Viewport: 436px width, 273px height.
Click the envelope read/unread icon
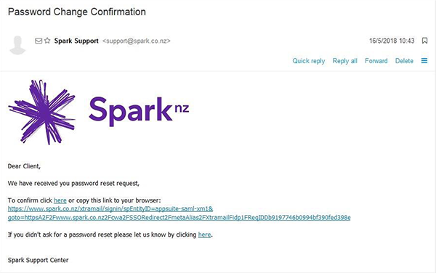point(39,41)
